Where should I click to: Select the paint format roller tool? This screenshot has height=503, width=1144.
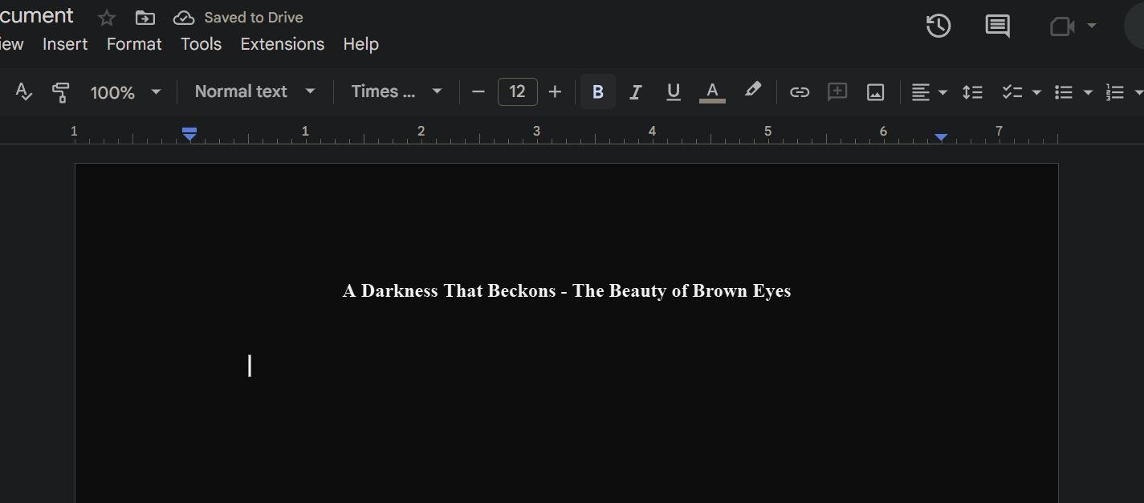point(60,92)
